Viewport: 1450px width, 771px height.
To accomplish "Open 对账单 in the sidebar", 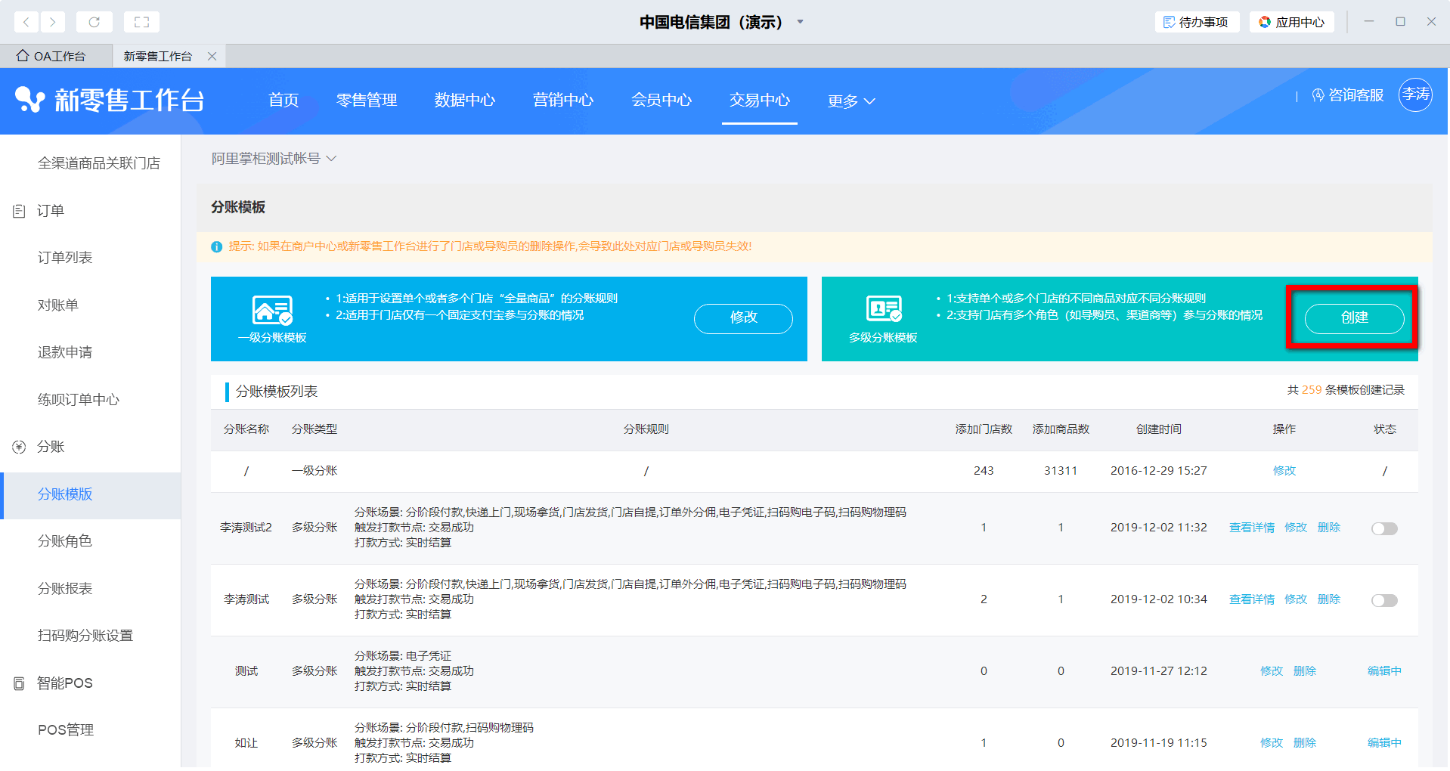I will click(x=58, y=305).
